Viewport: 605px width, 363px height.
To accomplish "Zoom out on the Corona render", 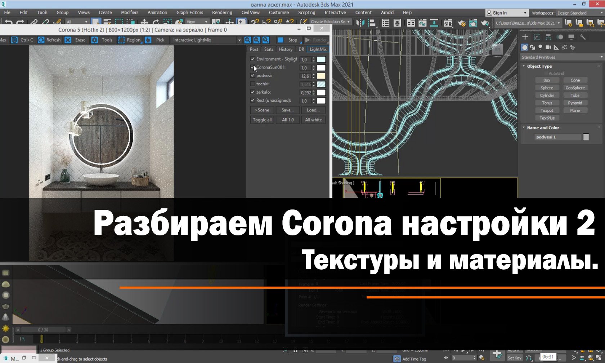I will pos(257,40).
